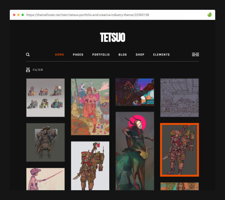Click the FILTER label
The height and width of the screenshot is (200, 225).
[38, 70]
